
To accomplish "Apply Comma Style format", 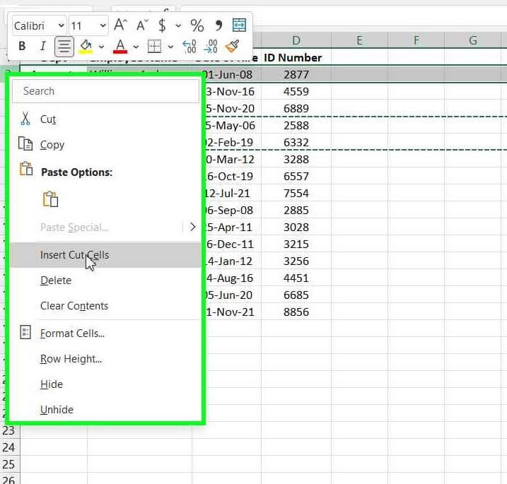I will click(218, 25).
